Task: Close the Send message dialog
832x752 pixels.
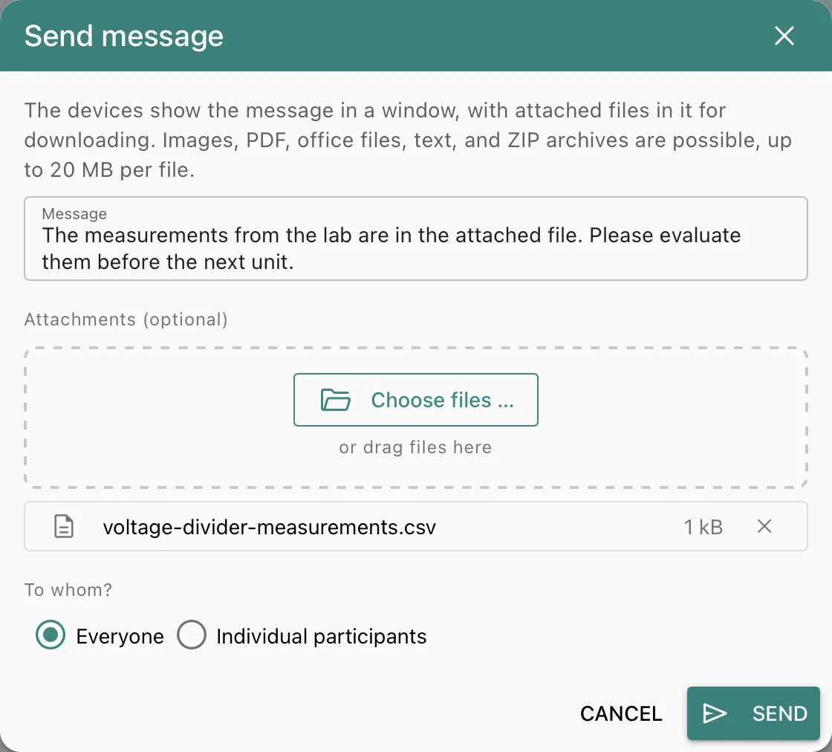Action: coord(784,36)
